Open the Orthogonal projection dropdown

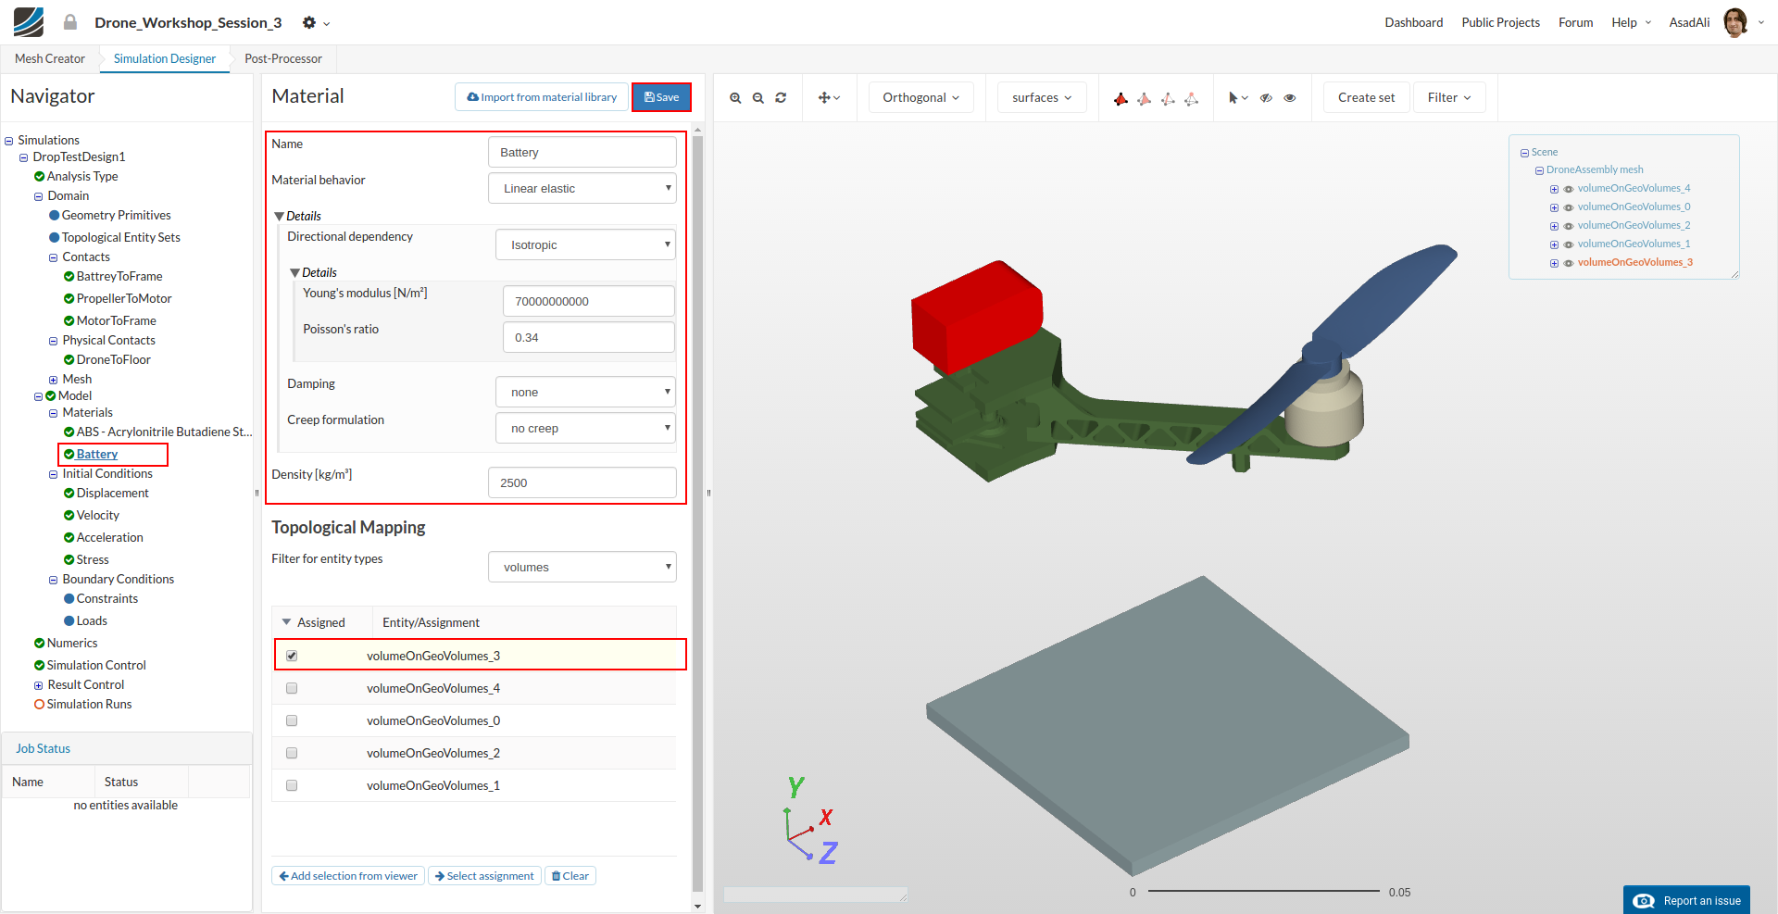coord(920,97)
